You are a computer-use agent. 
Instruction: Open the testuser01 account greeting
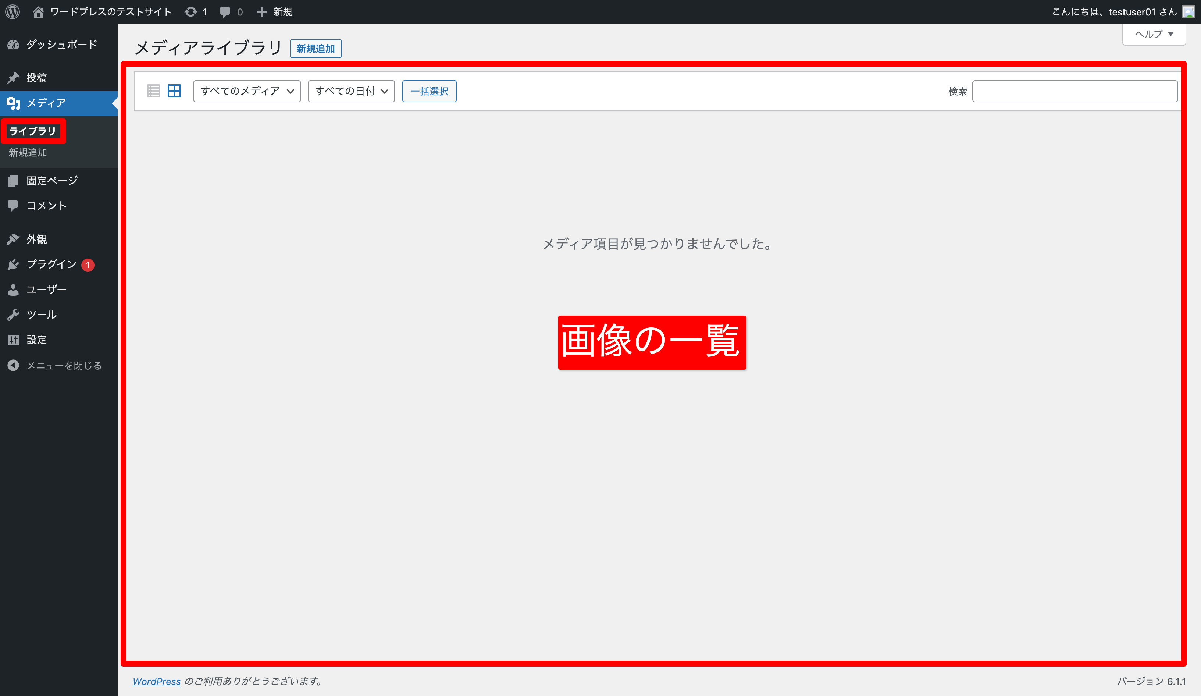point(1114,11)
